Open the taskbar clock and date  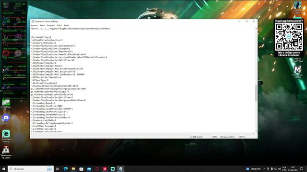tap(293, 169)
